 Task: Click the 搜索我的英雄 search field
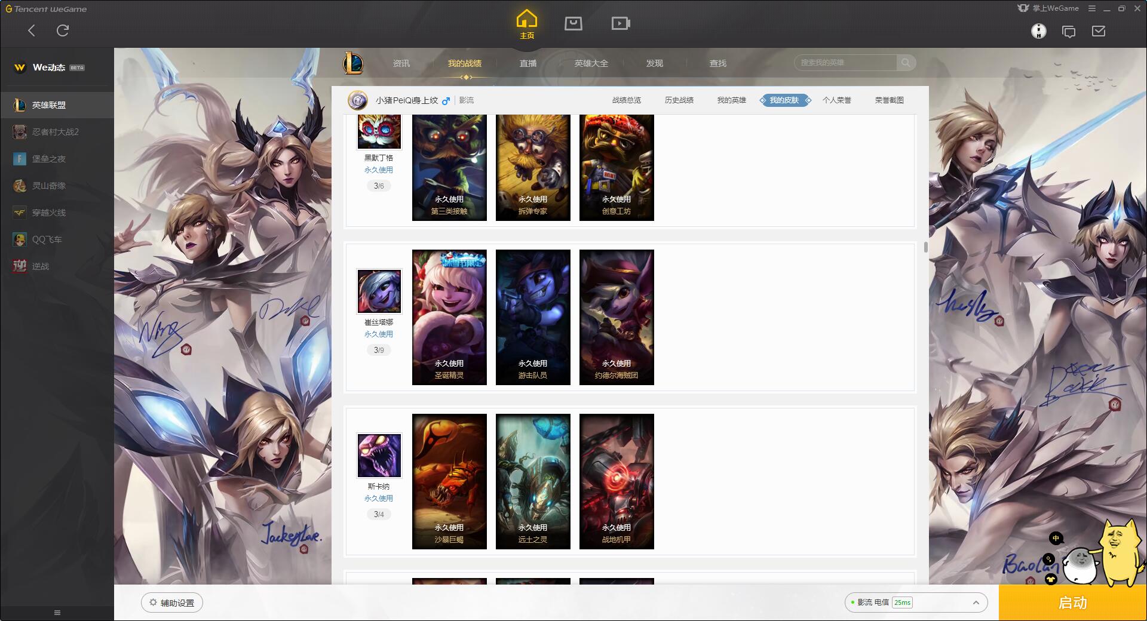click(845, 63)
